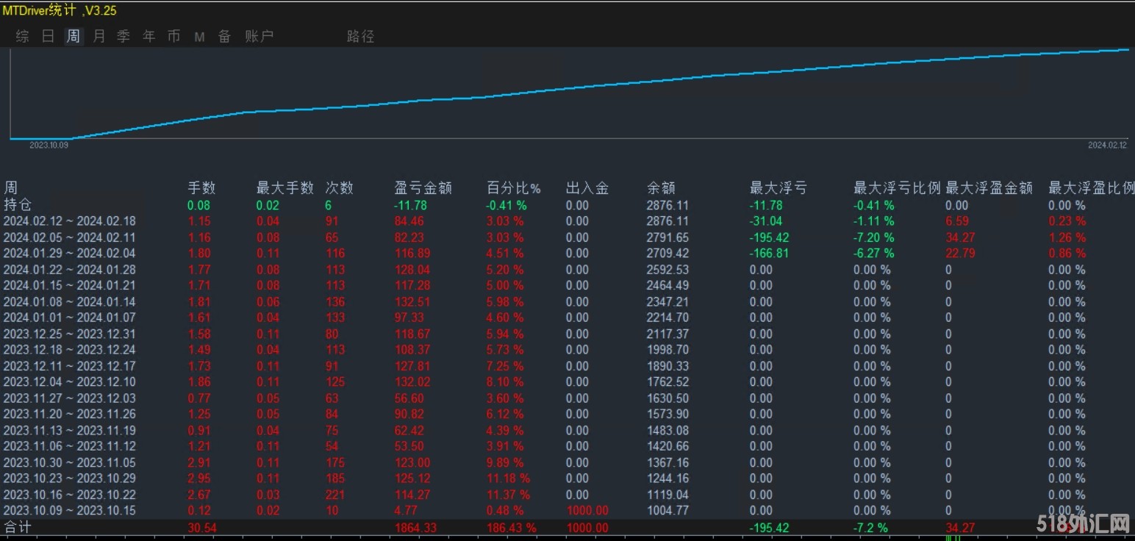Select the 月 monthly statistics tab
1135x541 pixels.
pos(99,36)
